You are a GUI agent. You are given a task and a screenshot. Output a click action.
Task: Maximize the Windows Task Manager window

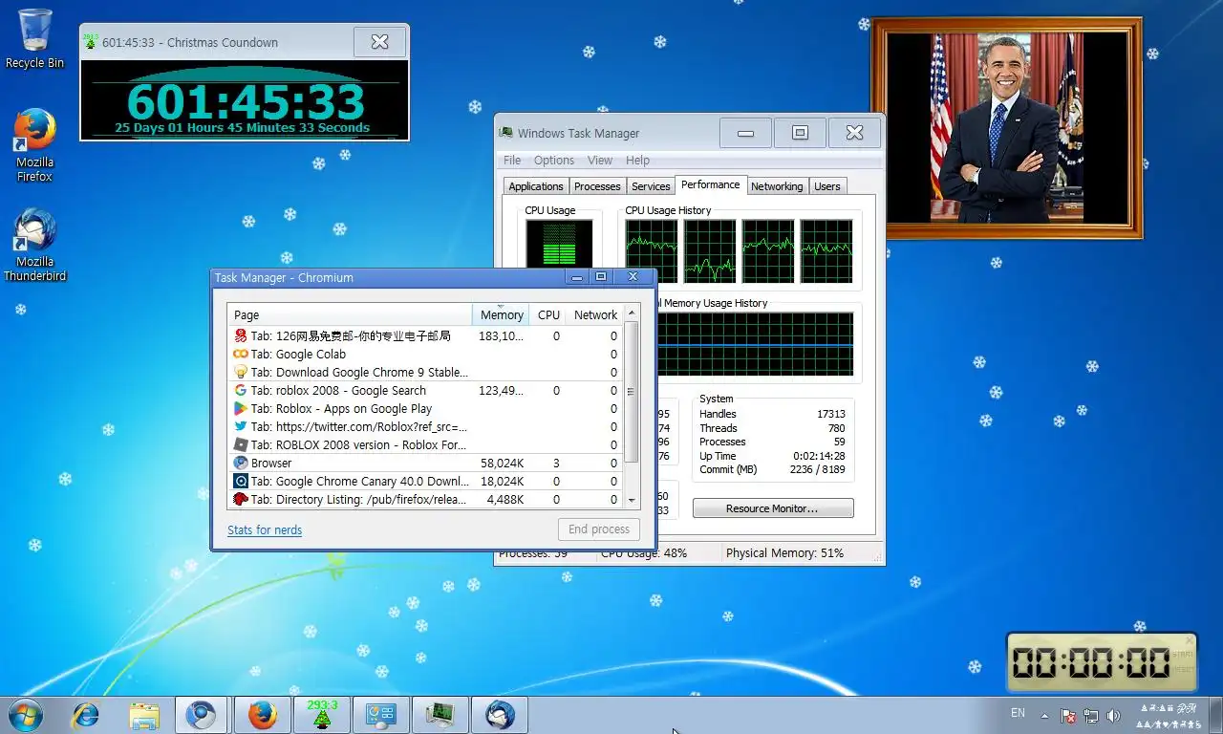(800, 133)
